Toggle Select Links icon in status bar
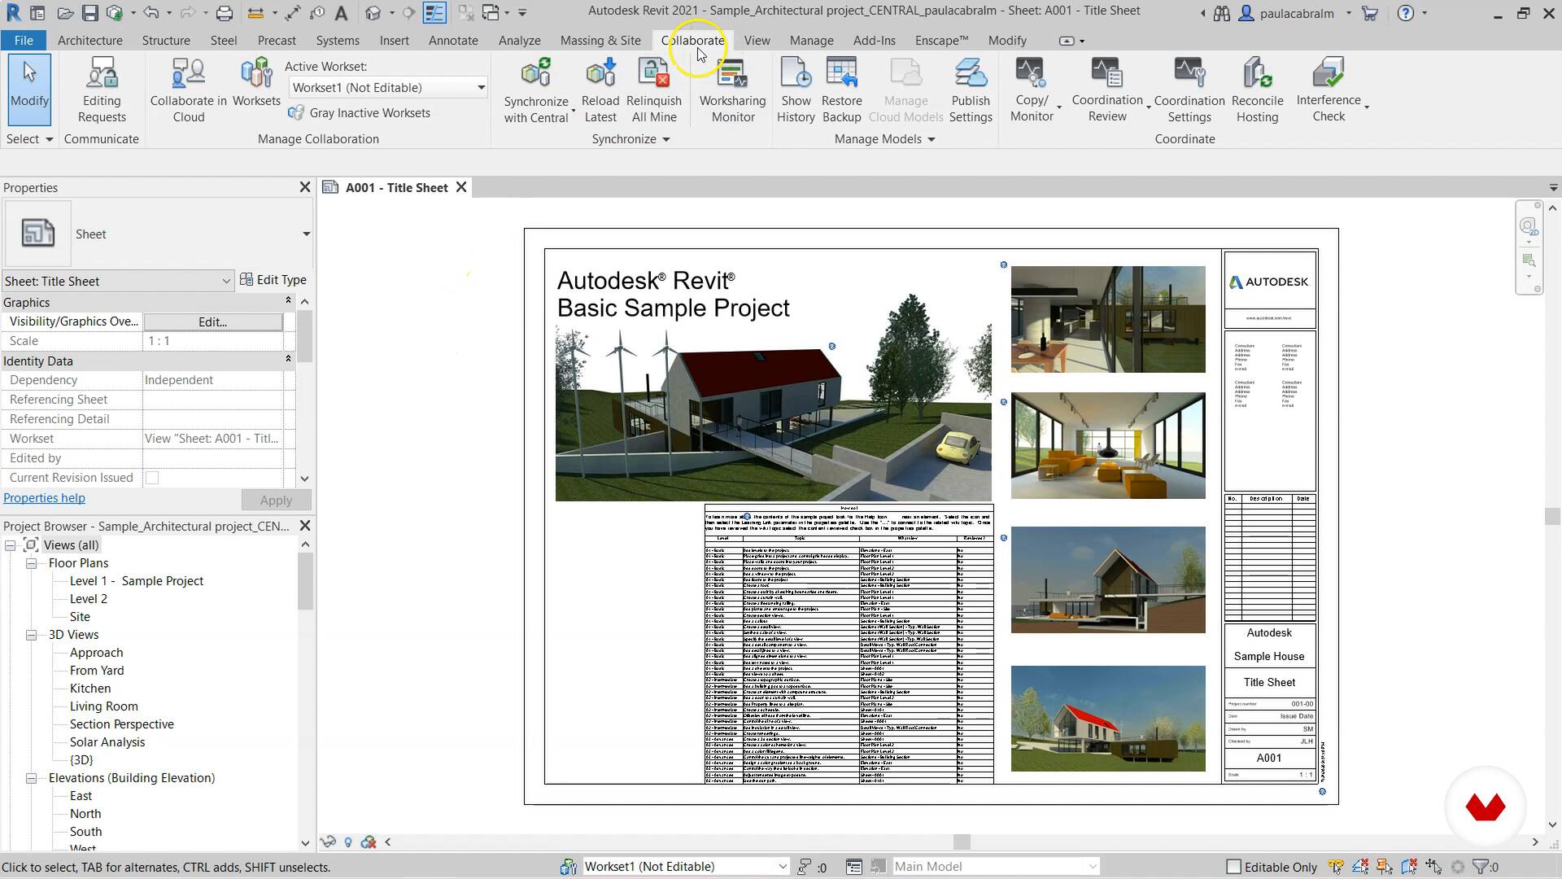 coord(1335,867)
